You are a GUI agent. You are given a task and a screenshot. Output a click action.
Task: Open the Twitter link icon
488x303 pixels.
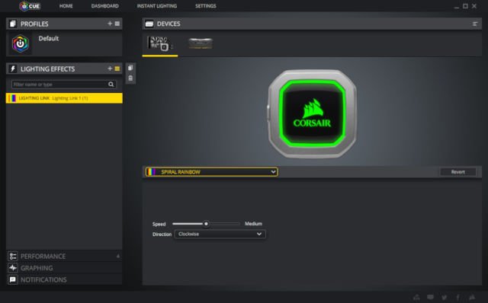coord(444,298)
